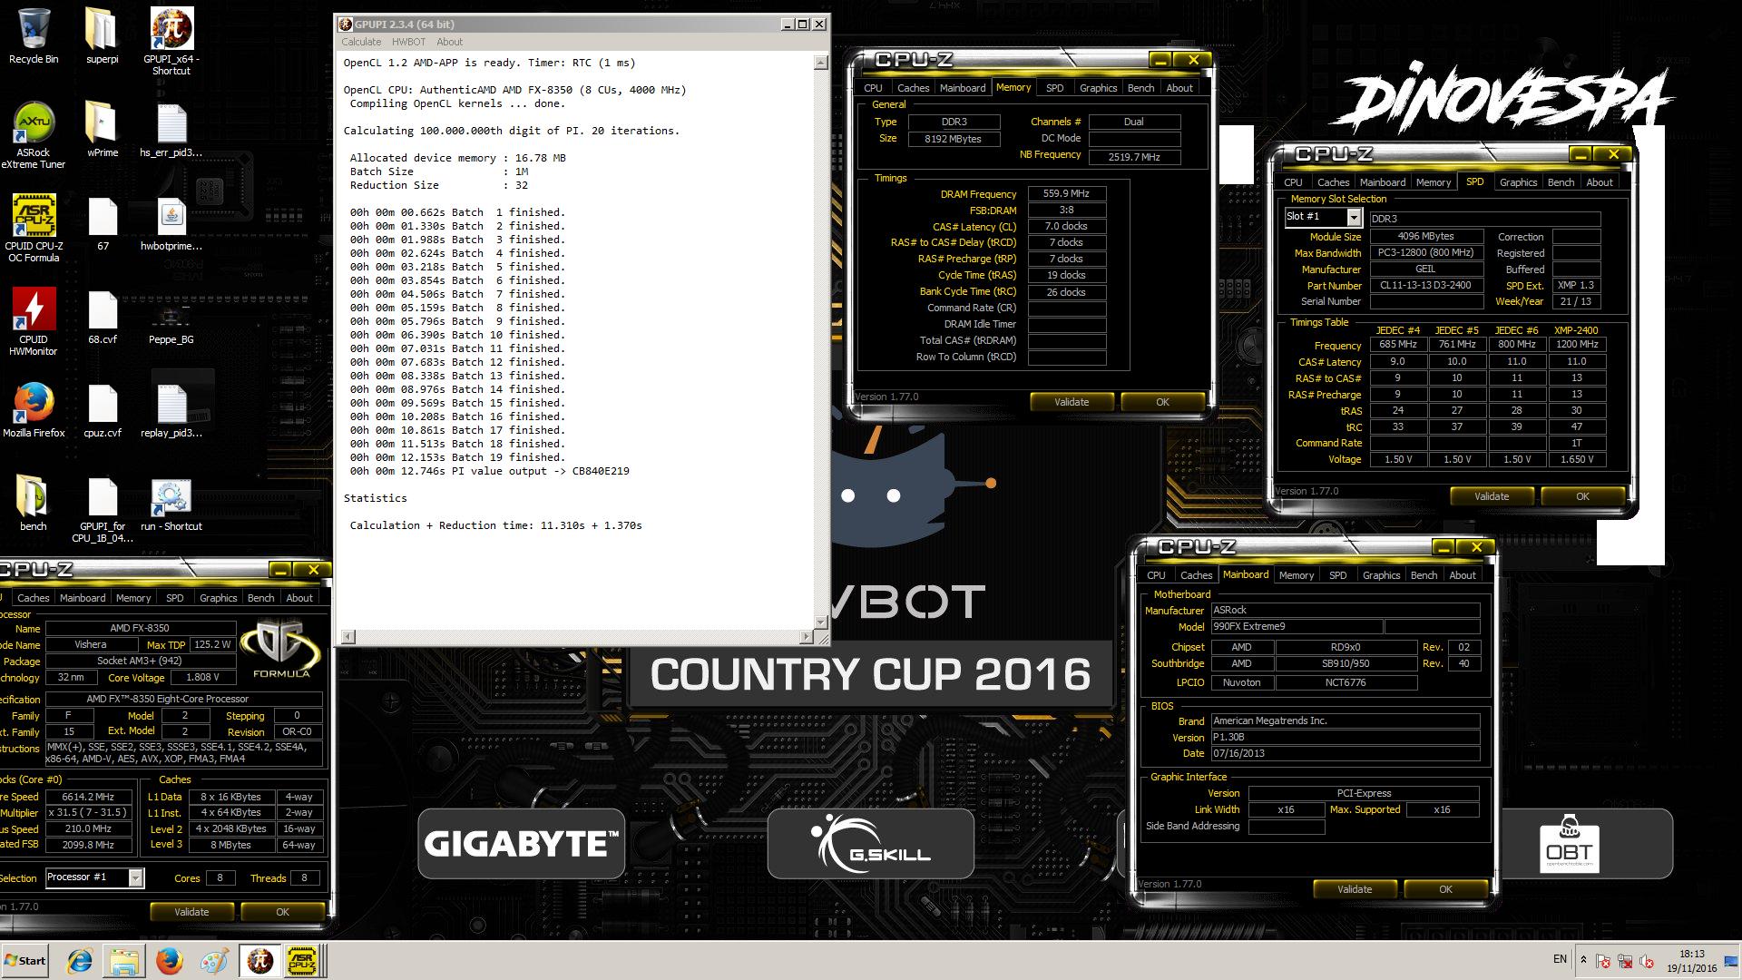Switch to Caches tab in Memory CPU-Z window
1742x980 pixels.
913,88
